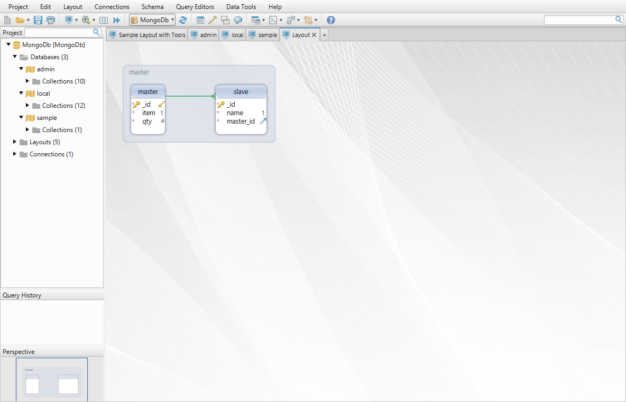Image resolution: width=626 pixels, height=402 pixels.
Task: Click magnifier icon in Project filter
Action: [96, 32]
